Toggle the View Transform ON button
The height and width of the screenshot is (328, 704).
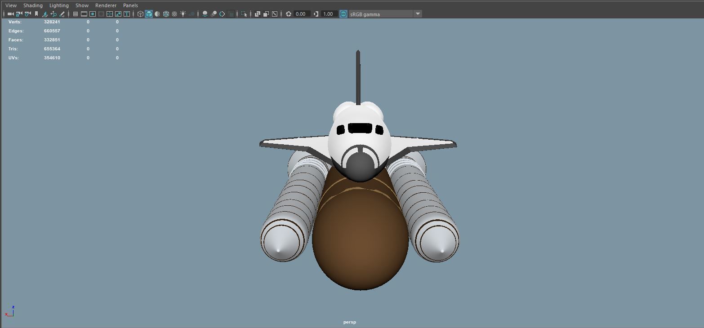point(343,14)
